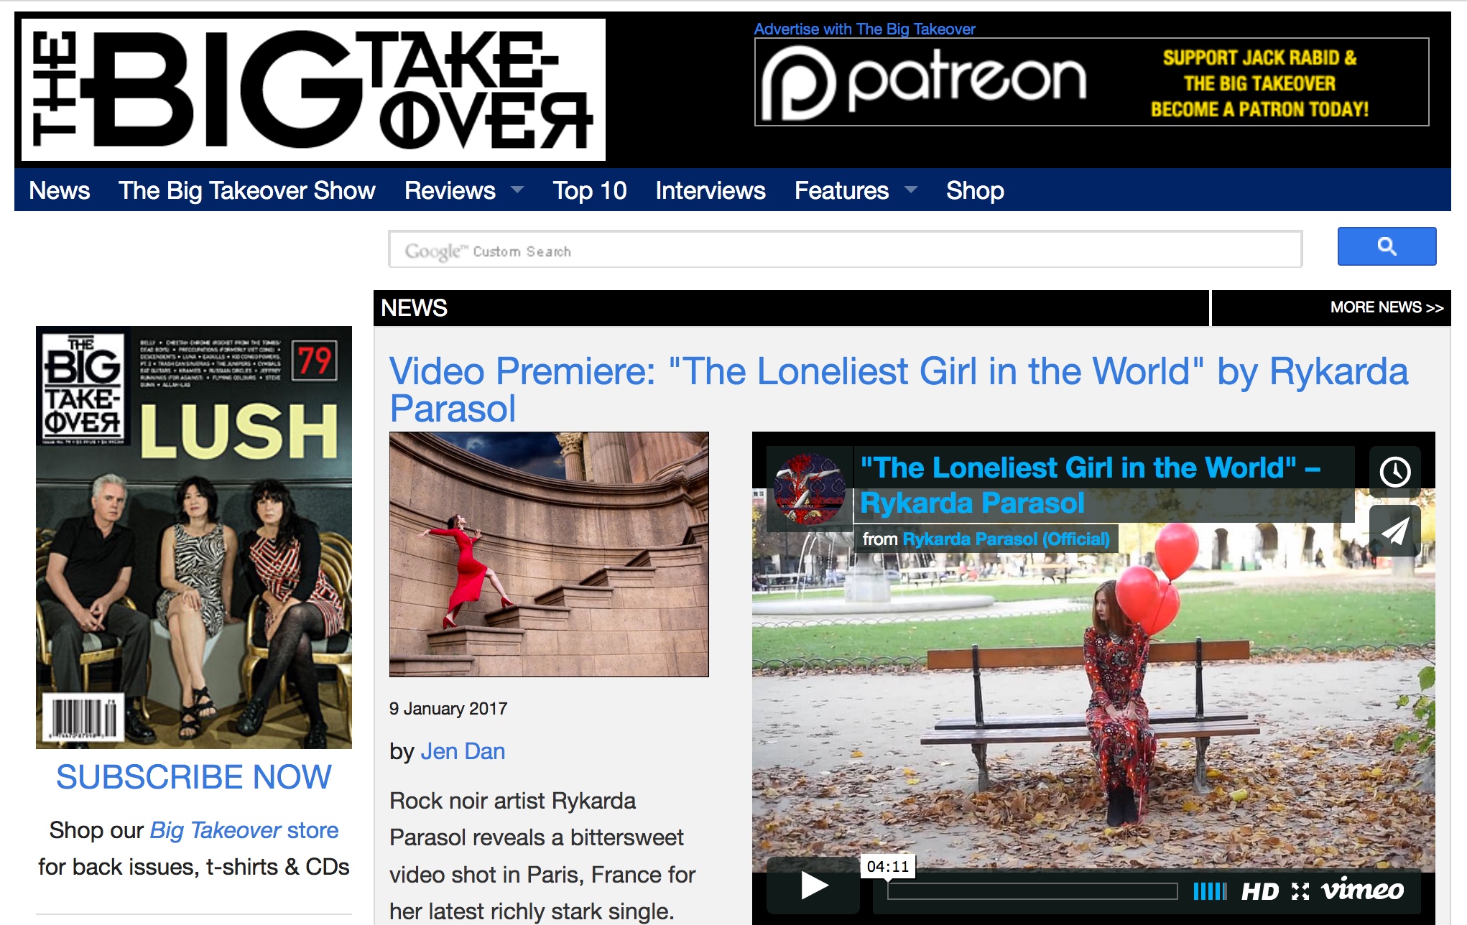
Task: Go to News in navigation bar
Action: click(x=60, y=190)
